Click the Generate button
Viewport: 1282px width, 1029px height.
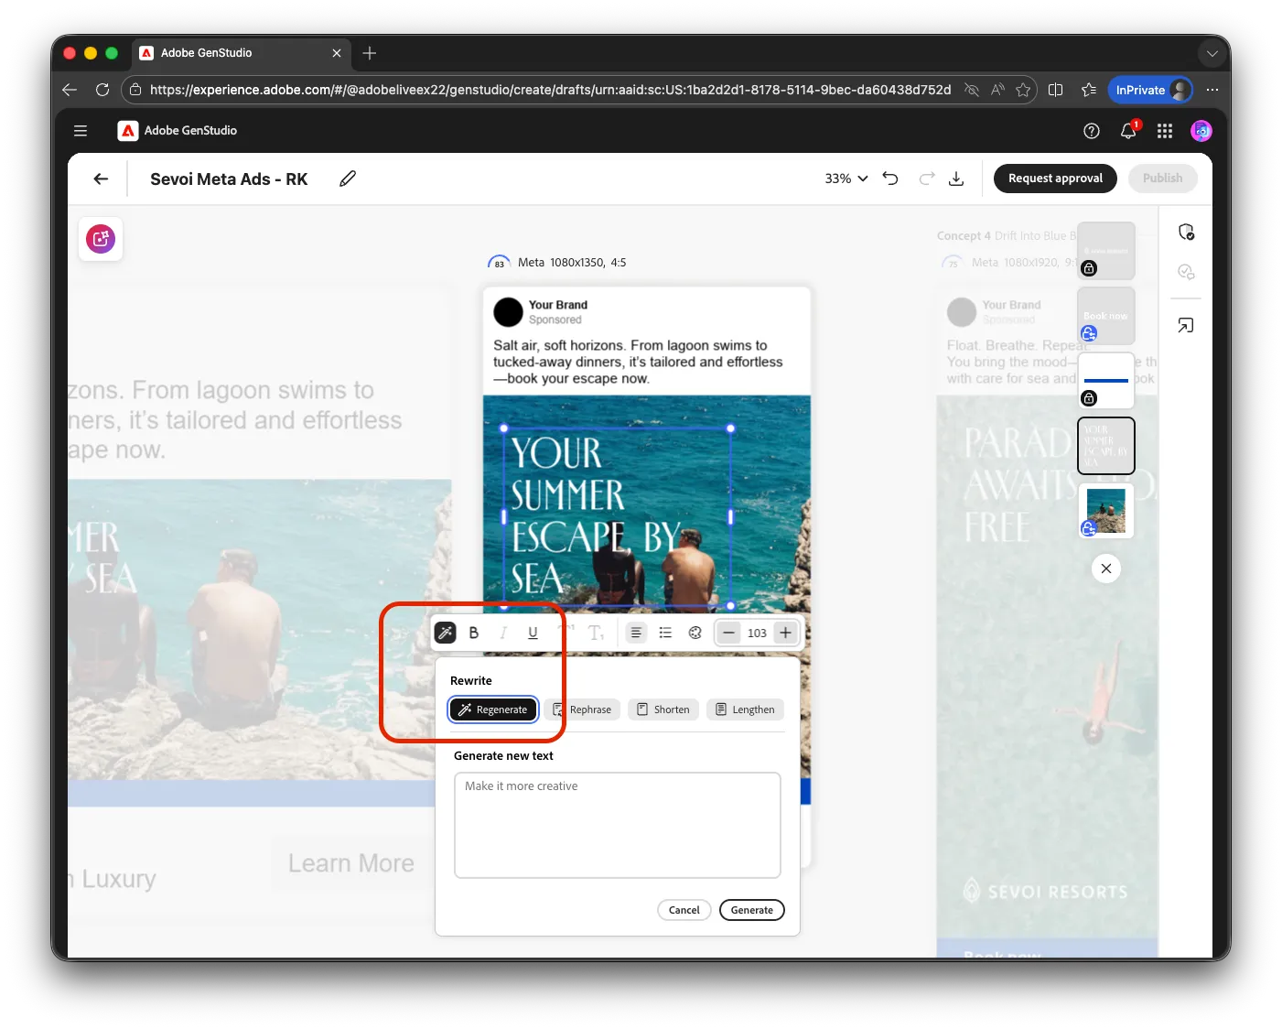pyautogui.click(x=752, y=910)
